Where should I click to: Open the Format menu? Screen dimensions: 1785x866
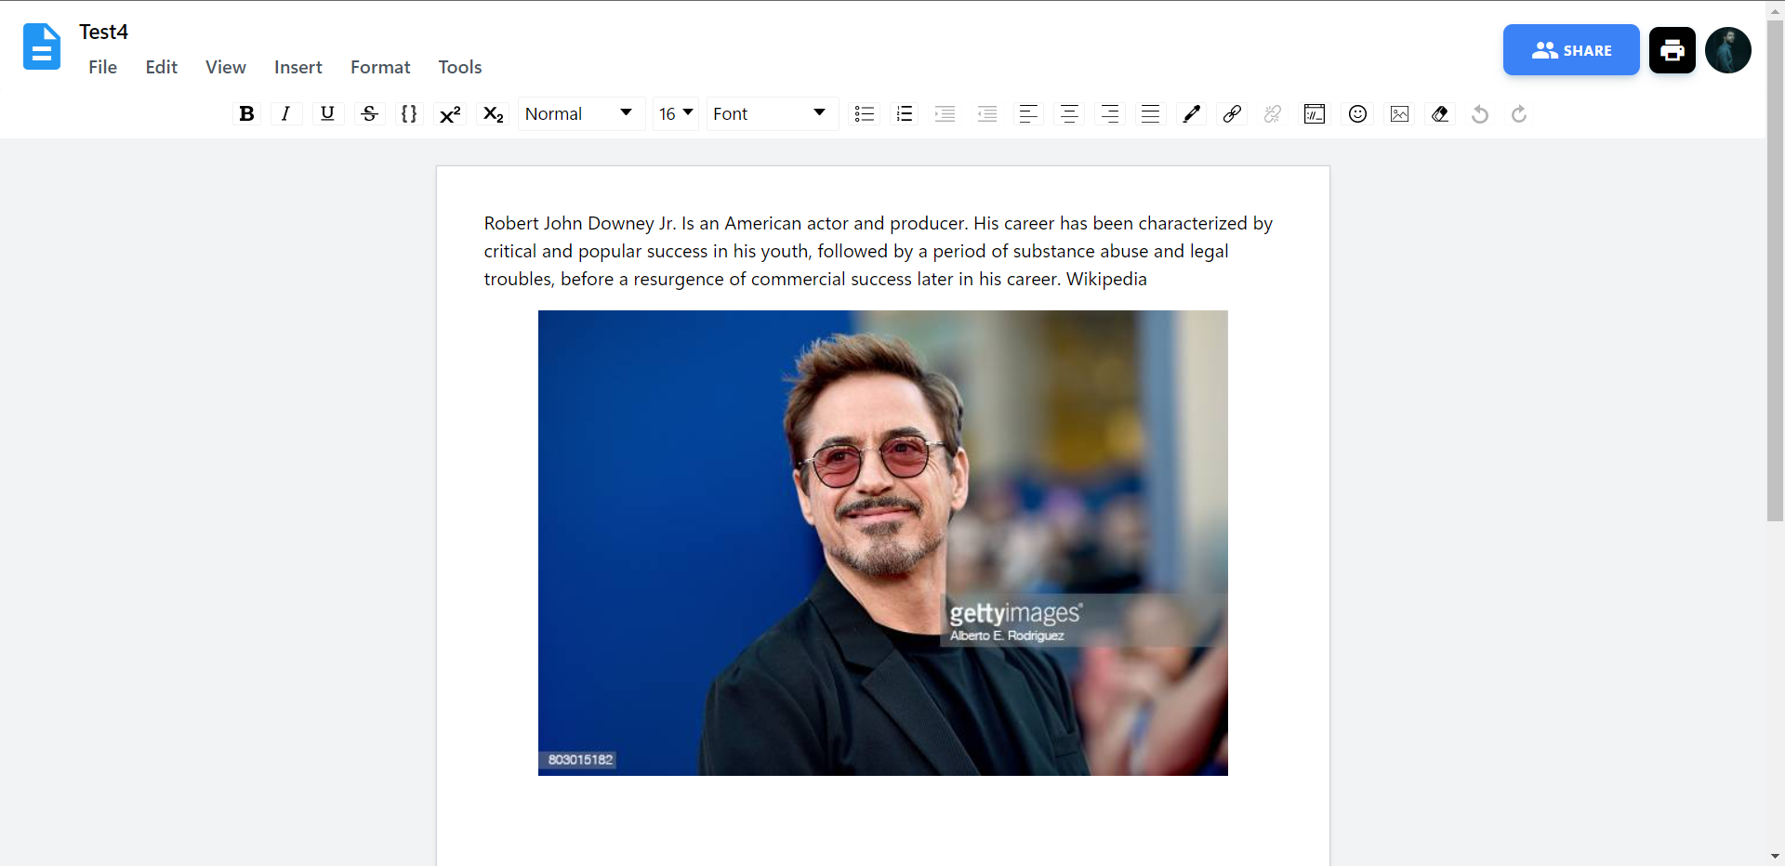click(380, 67)
